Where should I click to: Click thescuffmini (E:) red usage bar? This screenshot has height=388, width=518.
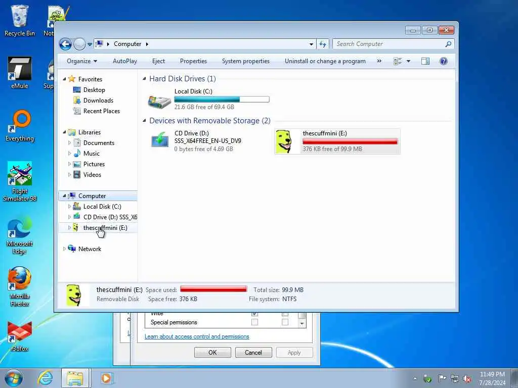[x=350, y=141]
